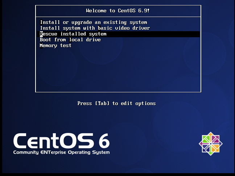Click the colorful CentOS pinwheel logo
The width and height of the screenshot is (235, 176).
211,144
